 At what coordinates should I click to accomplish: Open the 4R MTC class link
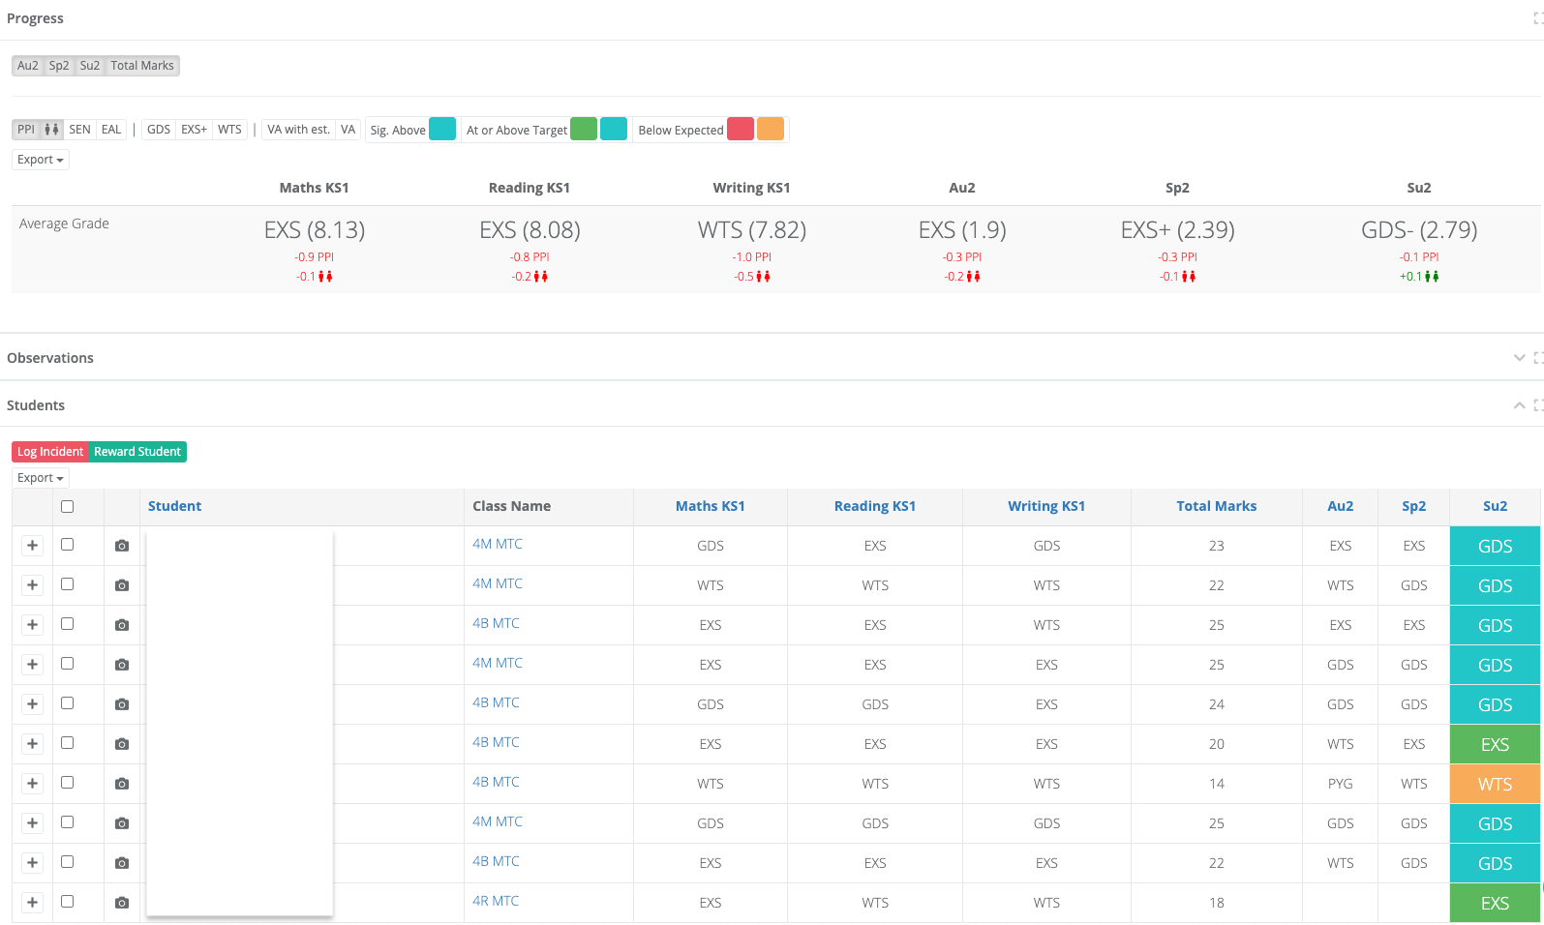click(496, 901)
